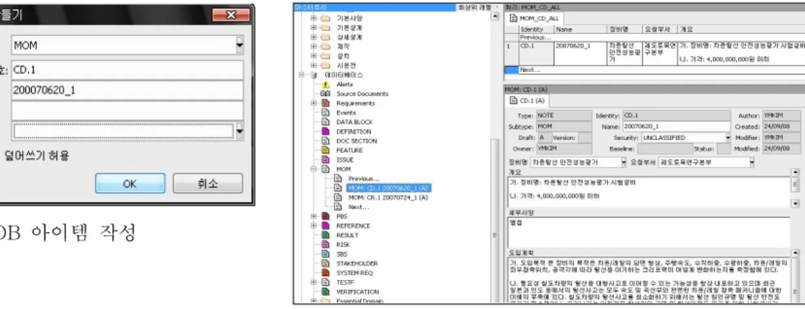Open the dotted combo box arrow in the dialog
The height and width of the screenshot is (309, 805).
[240, 131]
